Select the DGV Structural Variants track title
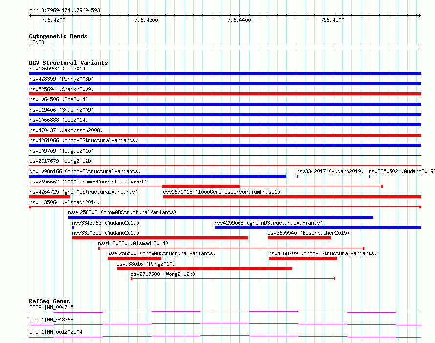435x343 pixels. click(x=68, y=63)
